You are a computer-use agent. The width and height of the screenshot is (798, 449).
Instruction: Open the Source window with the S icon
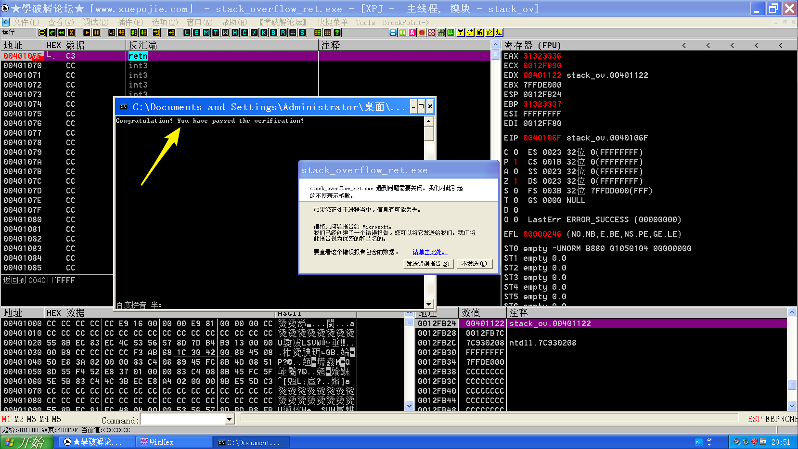(302, 33)
